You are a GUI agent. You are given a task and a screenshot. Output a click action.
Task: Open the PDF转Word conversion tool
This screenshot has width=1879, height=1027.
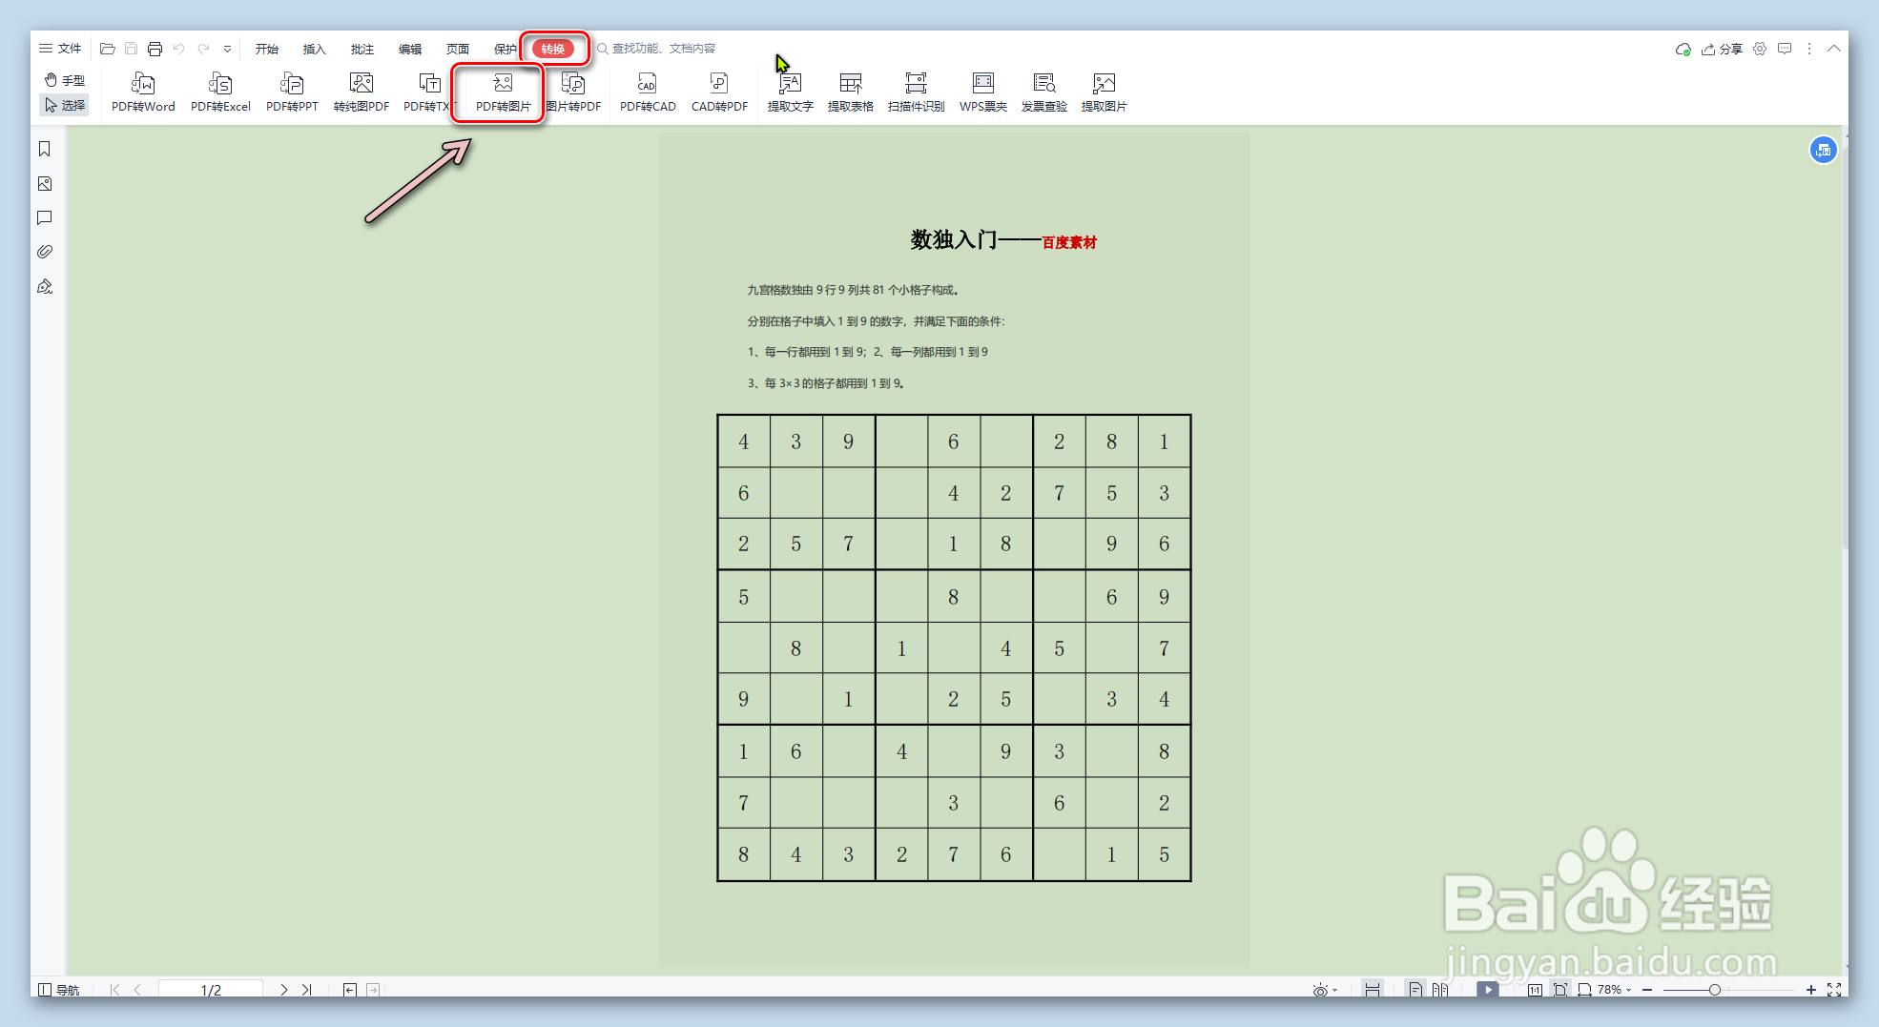tap(142, 92)
